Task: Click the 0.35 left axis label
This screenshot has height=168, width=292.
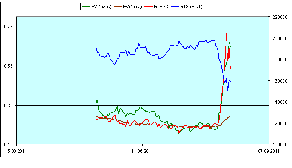Action: pyautogui.click(x=8, y=106)
